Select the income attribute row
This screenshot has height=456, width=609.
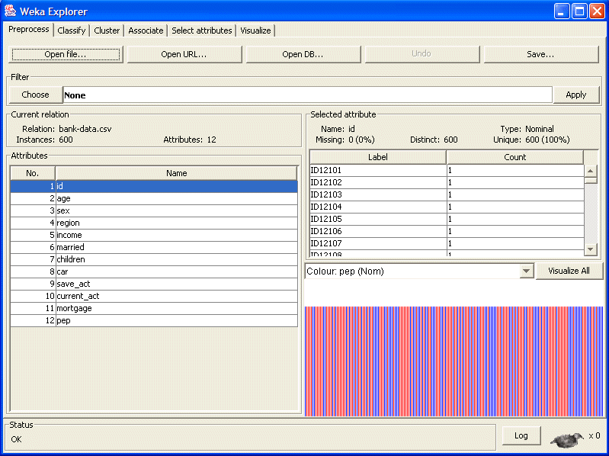[x=176, y=235]
